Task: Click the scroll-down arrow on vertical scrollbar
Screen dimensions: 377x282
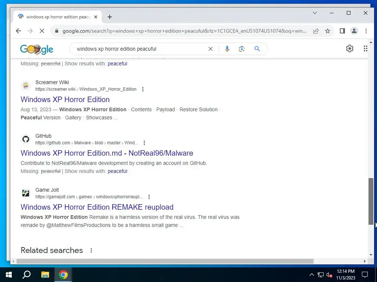Action: click(x=371, y=255)
